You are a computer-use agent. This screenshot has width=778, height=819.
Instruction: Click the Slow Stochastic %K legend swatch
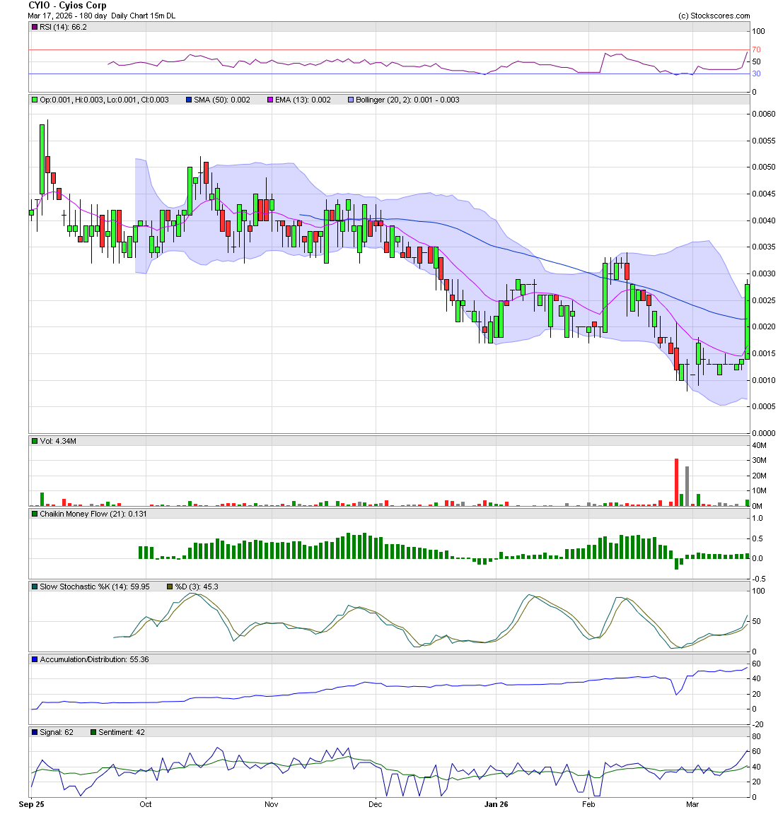[35, 587]
